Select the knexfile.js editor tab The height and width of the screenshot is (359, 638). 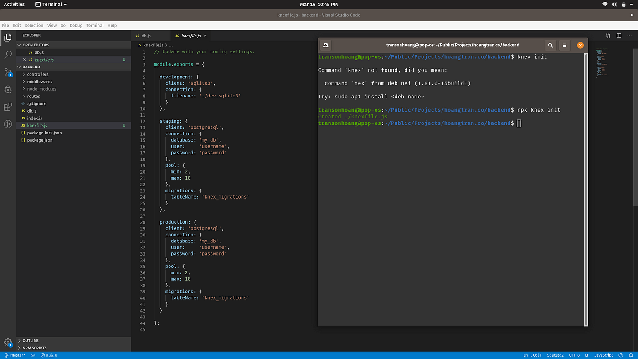point(191,36)
